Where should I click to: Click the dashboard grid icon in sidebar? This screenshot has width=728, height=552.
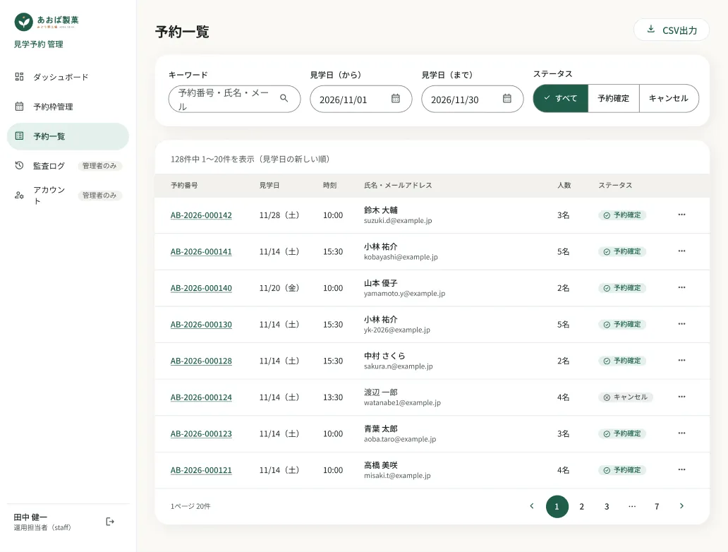[x=19, y=77]
